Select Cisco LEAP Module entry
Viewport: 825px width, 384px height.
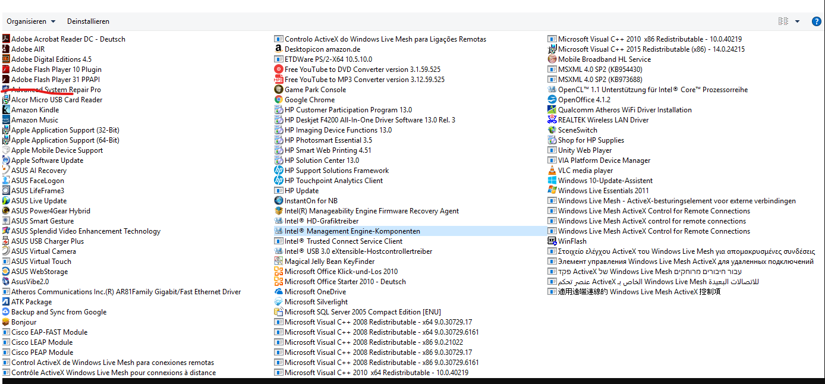[x=37, y=342]
